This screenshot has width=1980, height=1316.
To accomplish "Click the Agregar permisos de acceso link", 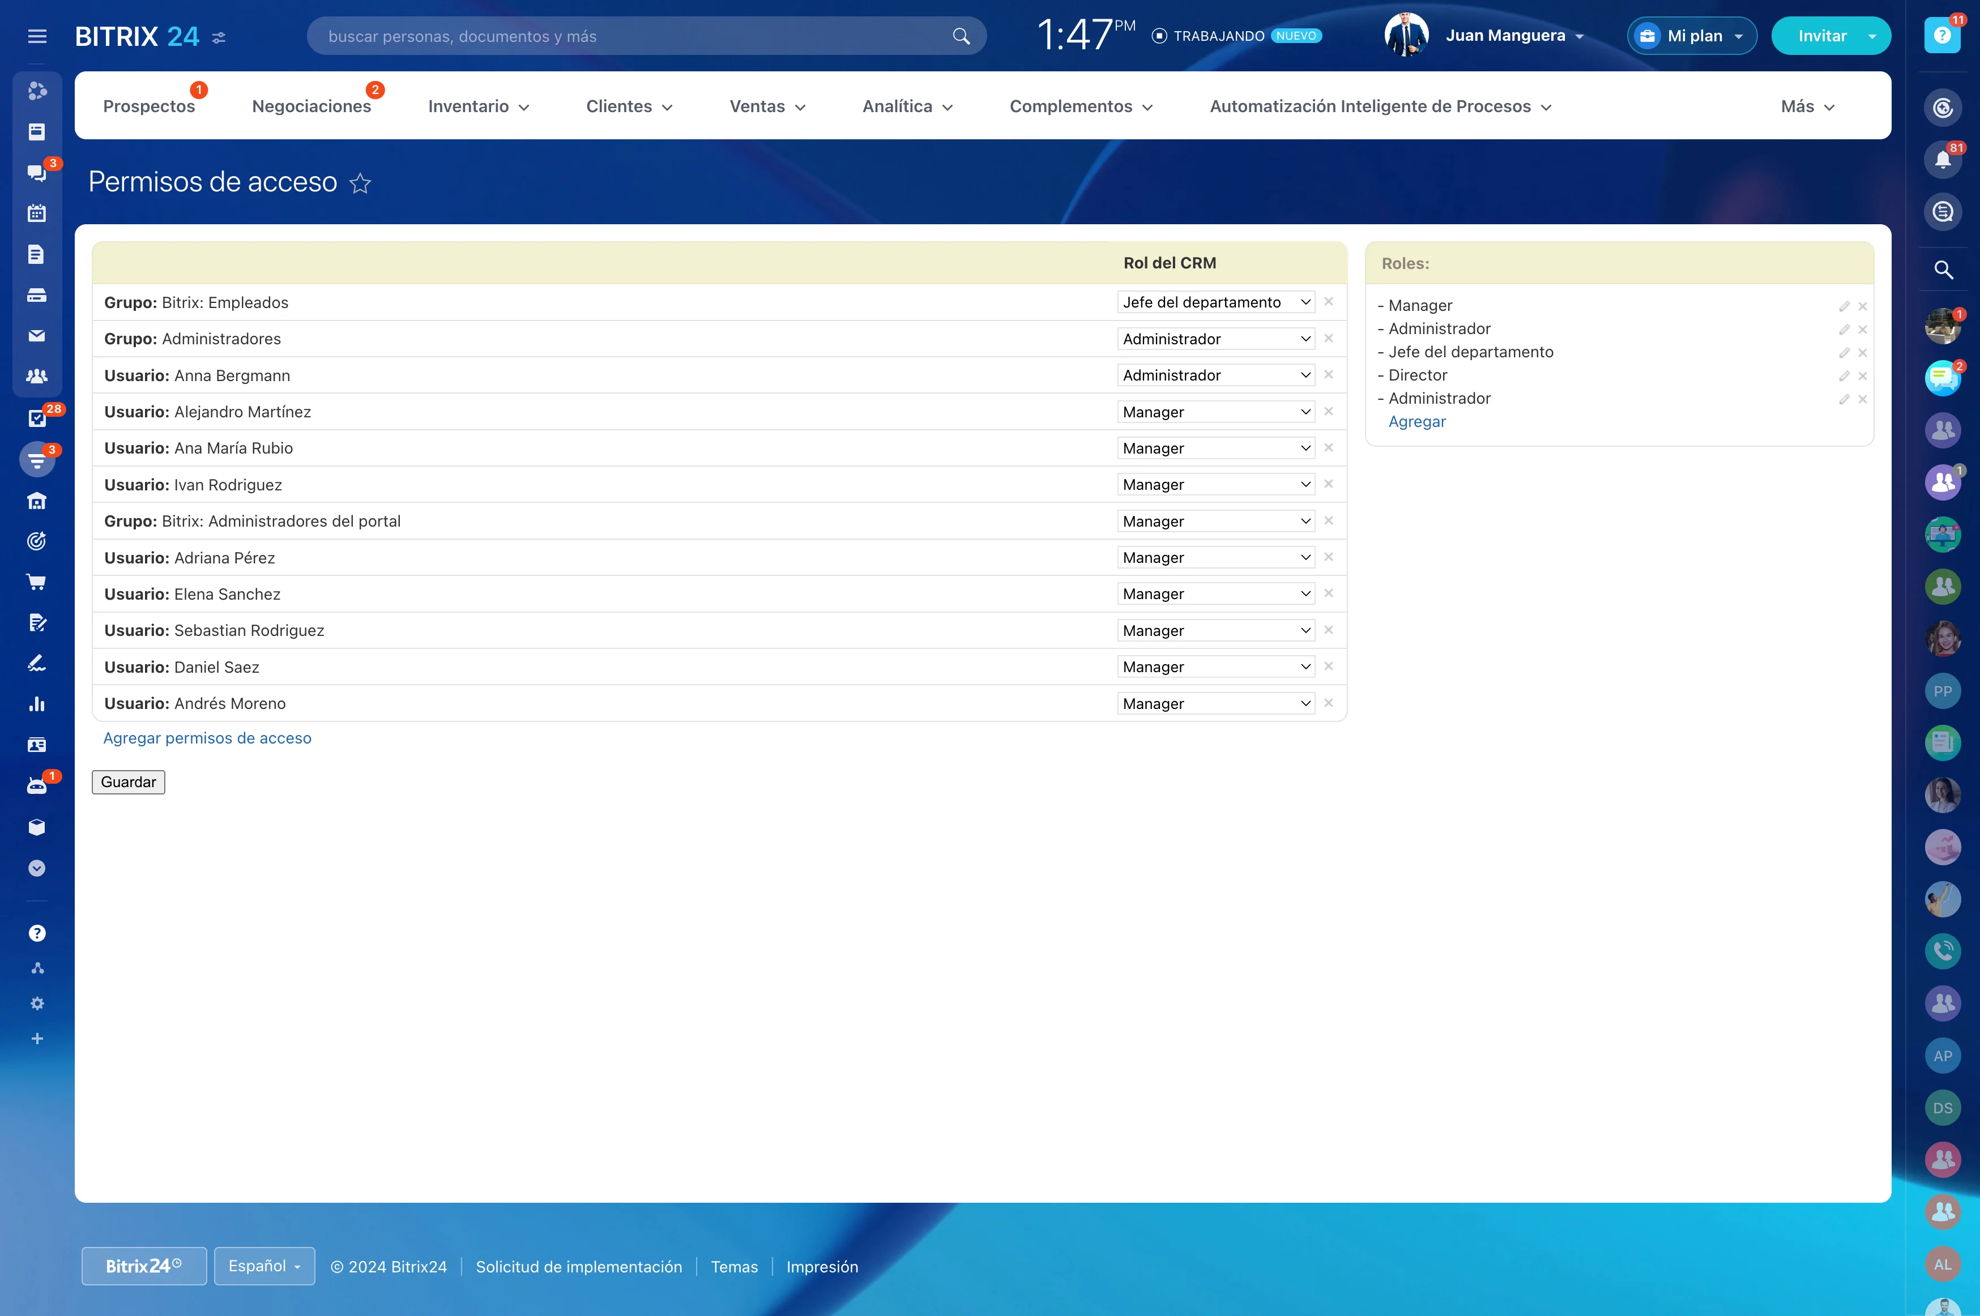I will [x=207, y=738].
